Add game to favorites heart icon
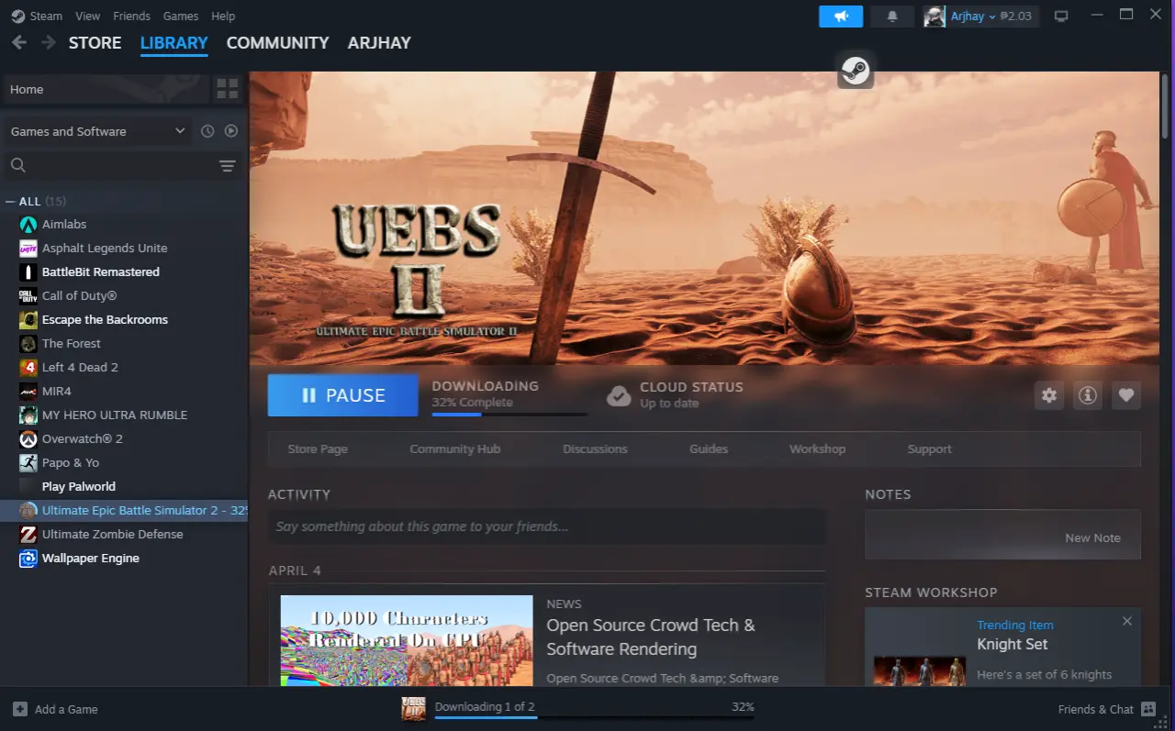The width and height of the screenshot is (1175, 731). [1126, 395]
